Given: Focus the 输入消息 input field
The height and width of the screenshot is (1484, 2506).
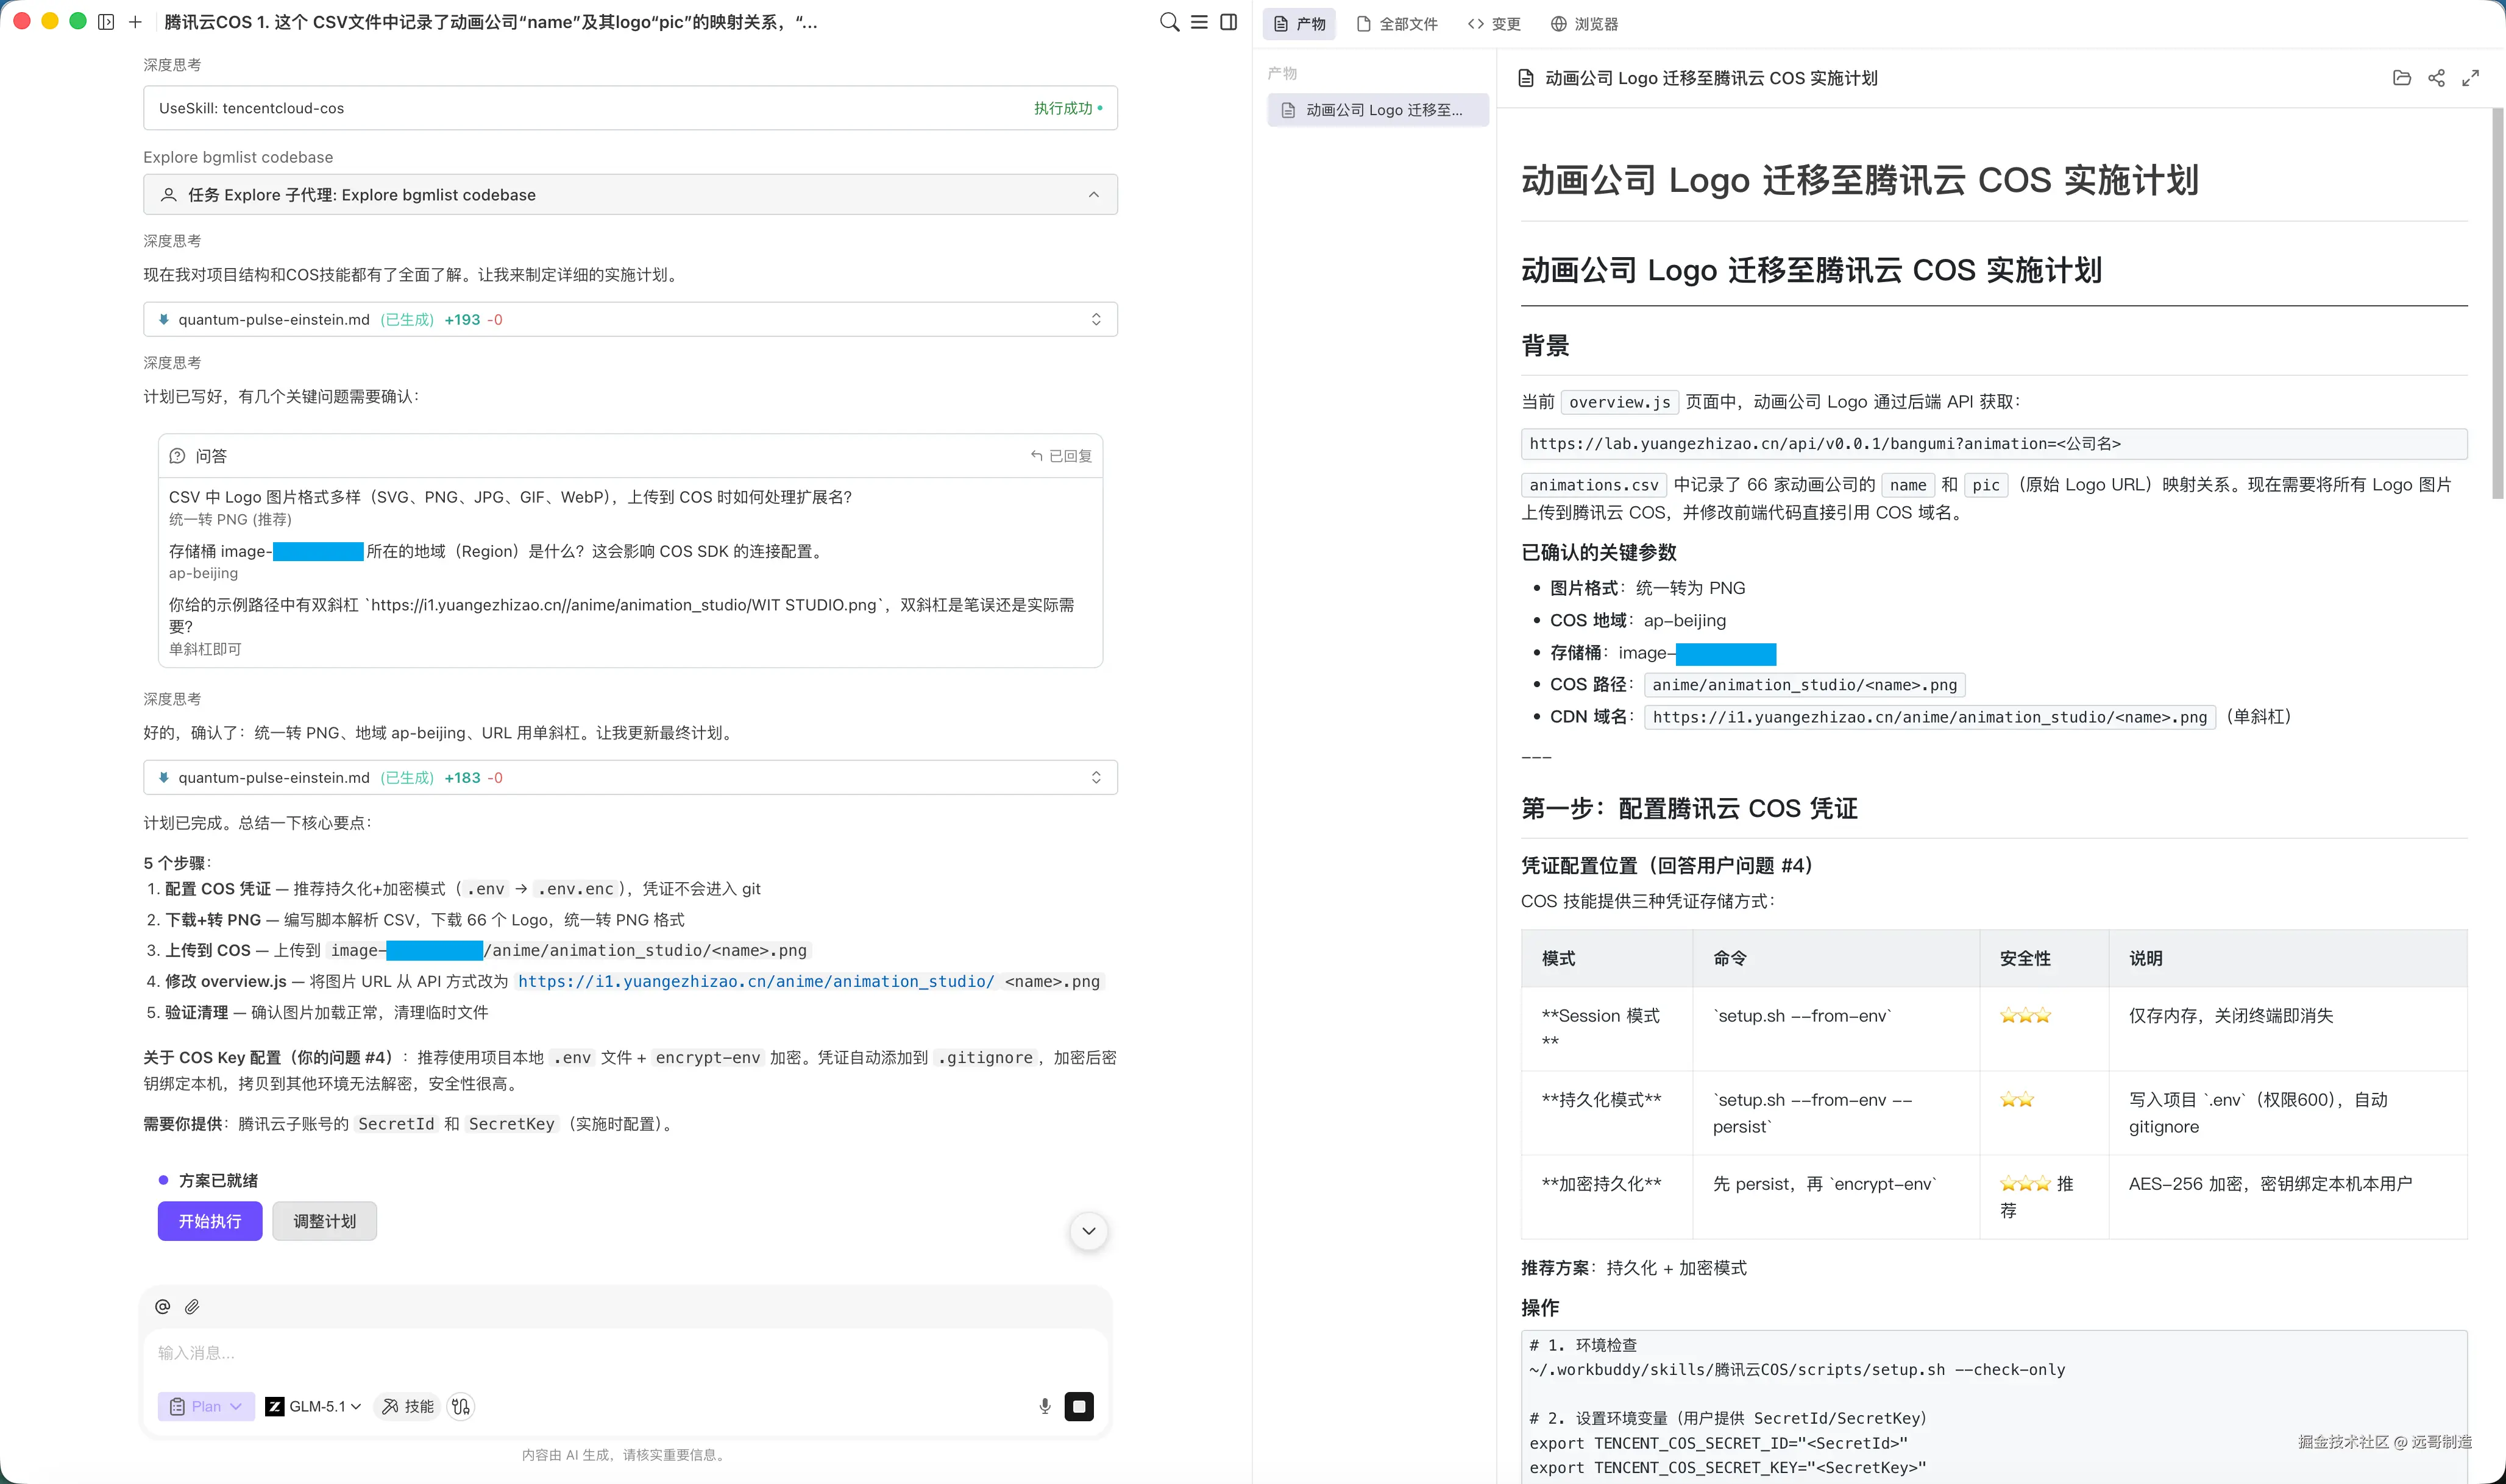Looking at the screenshot, I should pos(626,1353).
